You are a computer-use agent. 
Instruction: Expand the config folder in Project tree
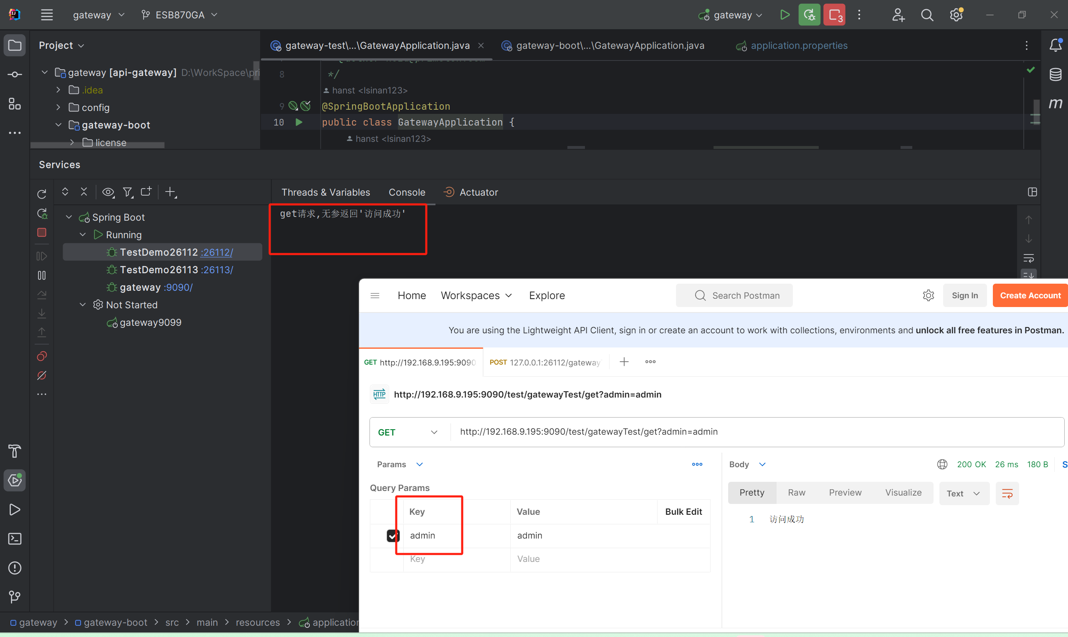(x=58, y=107)
